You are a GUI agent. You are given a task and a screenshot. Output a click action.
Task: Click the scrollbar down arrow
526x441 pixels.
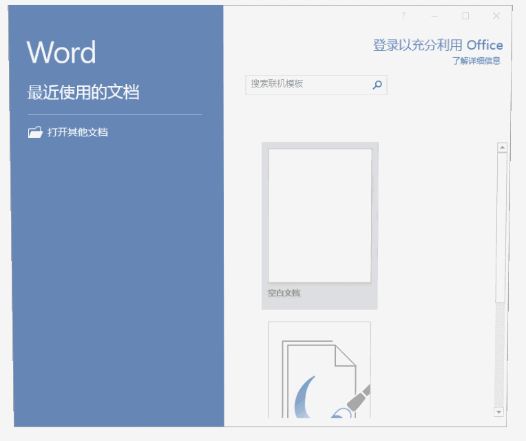click(499, 412)
